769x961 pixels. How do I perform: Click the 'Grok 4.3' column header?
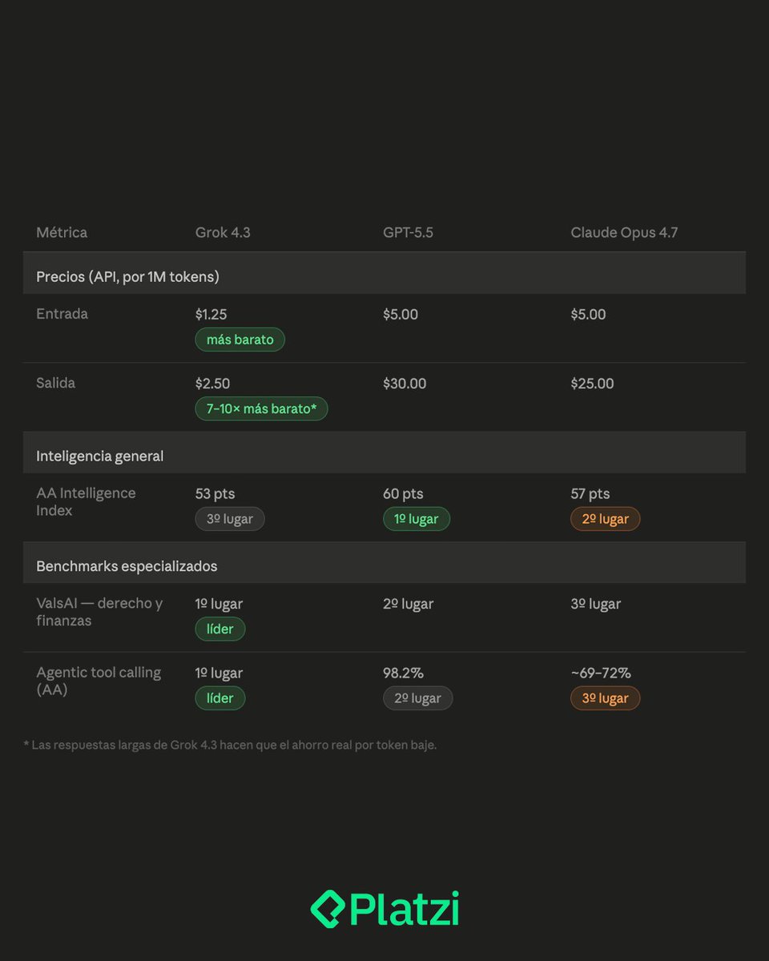223,232
